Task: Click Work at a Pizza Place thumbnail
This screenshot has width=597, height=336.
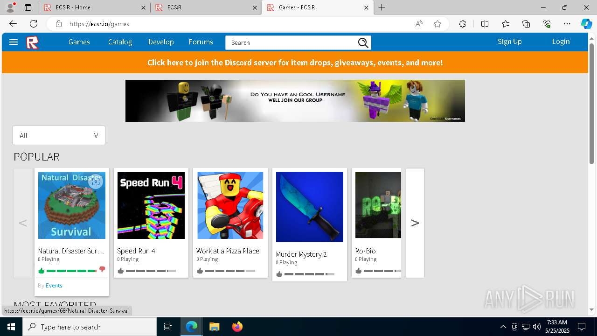Action: click(230, 205)
